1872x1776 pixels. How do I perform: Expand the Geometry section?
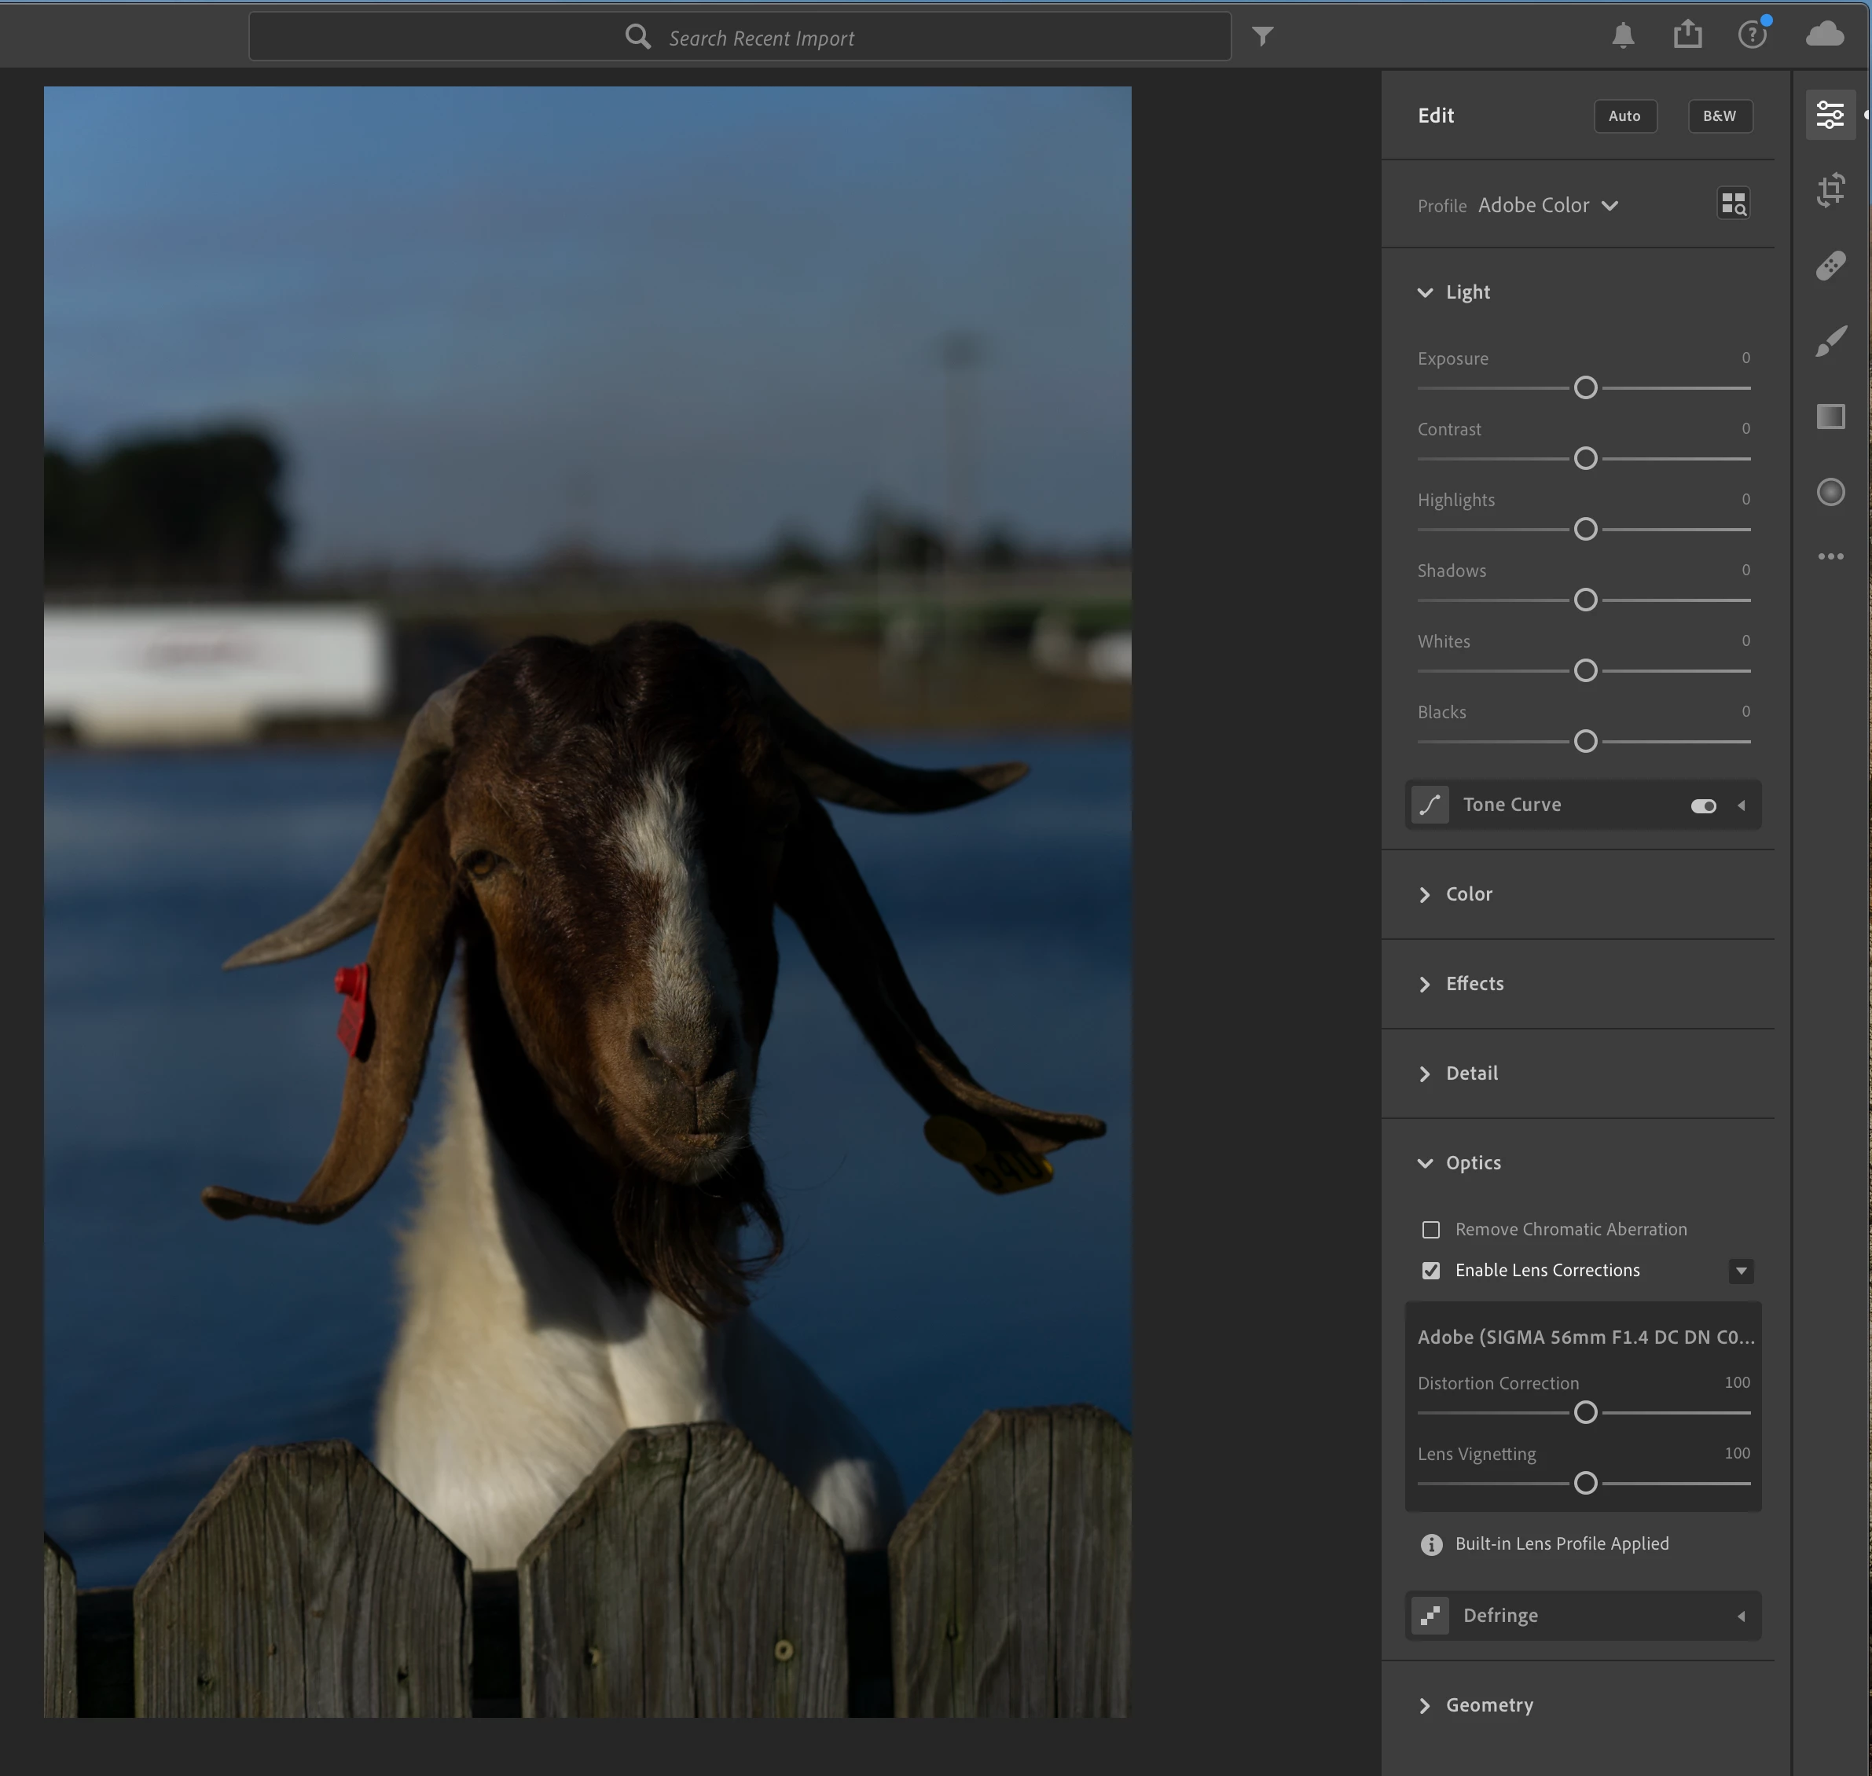coord(1488,1705)
